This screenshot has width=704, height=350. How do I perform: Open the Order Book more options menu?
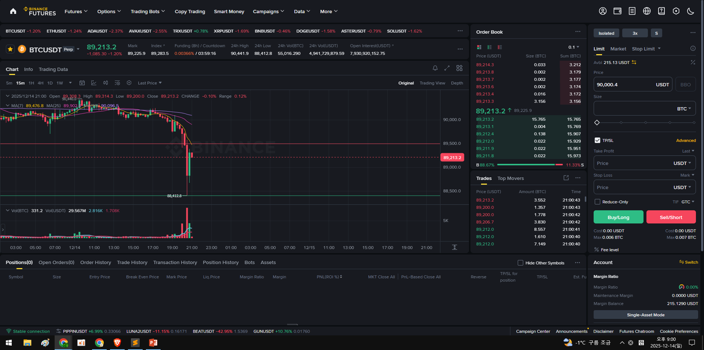click(x=578, y=32)
